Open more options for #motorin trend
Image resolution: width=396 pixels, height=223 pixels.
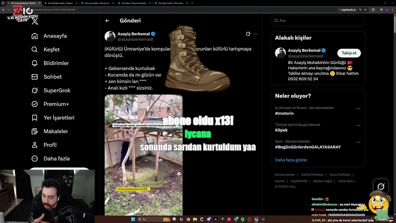(358, 109)
